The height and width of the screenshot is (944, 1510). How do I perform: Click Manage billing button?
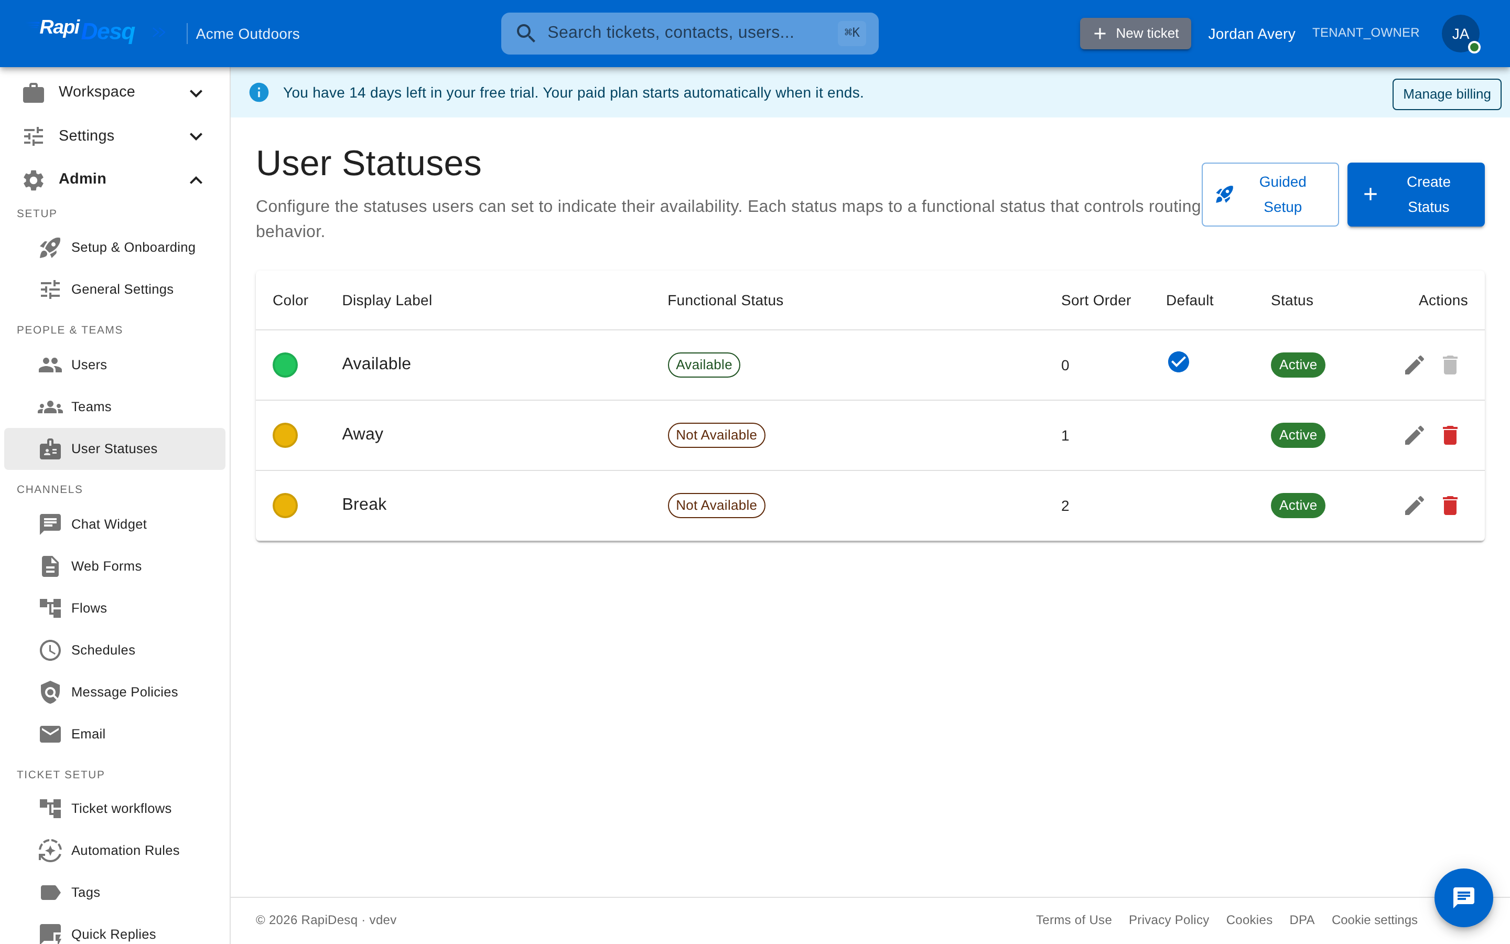click(x=1447, y=94)
